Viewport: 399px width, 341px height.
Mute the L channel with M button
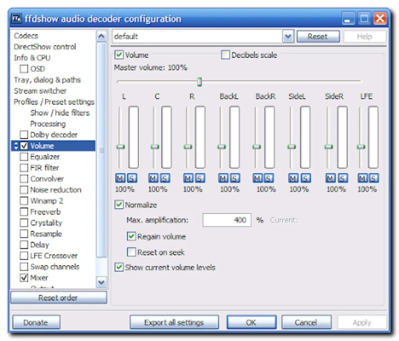click(120, 178)
